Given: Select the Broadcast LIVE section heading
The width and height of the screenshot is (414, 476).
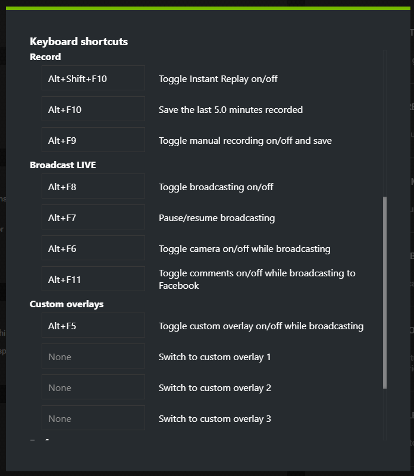Looking at the screenshot, I should pyautogui.click(x=63, y=165).
